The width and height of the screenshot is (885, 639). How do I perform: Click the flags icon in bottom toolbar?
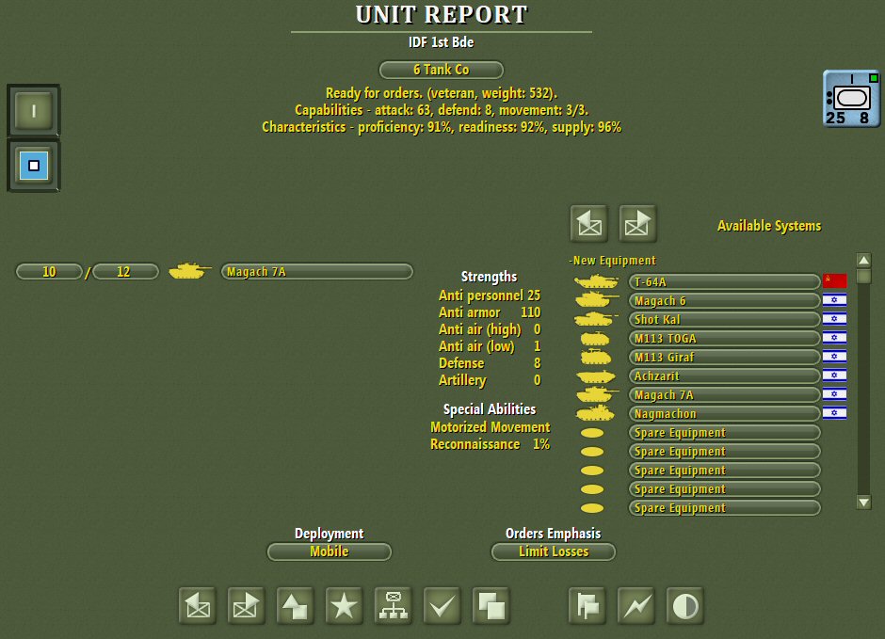587,606
